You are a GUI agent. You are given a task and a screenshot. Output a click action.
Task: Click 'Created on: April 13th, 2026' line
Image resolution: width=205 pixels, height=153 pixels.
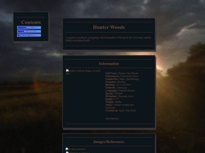click(121, 110)
